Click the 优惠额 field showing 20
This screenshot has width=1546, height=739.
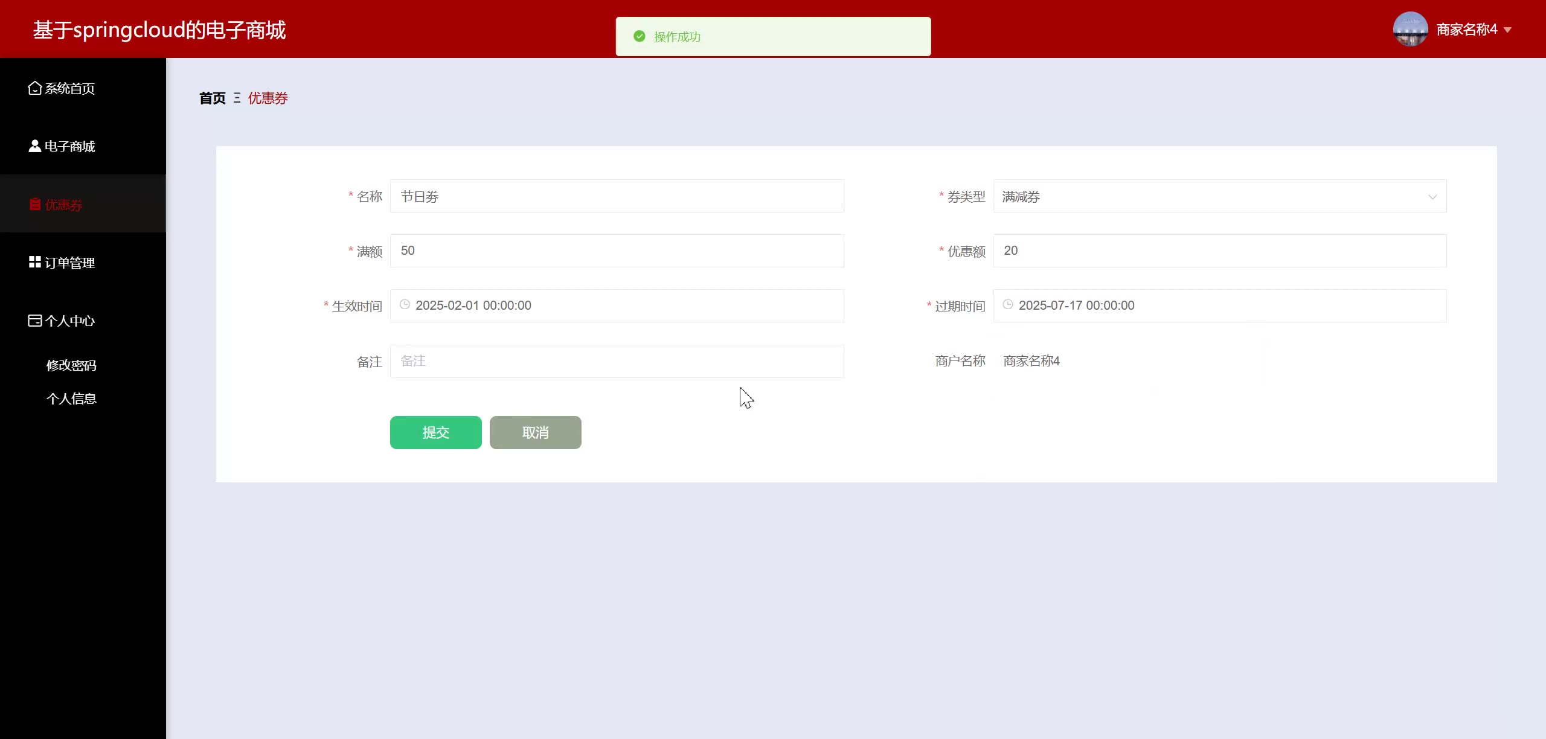click(1219, 251)
